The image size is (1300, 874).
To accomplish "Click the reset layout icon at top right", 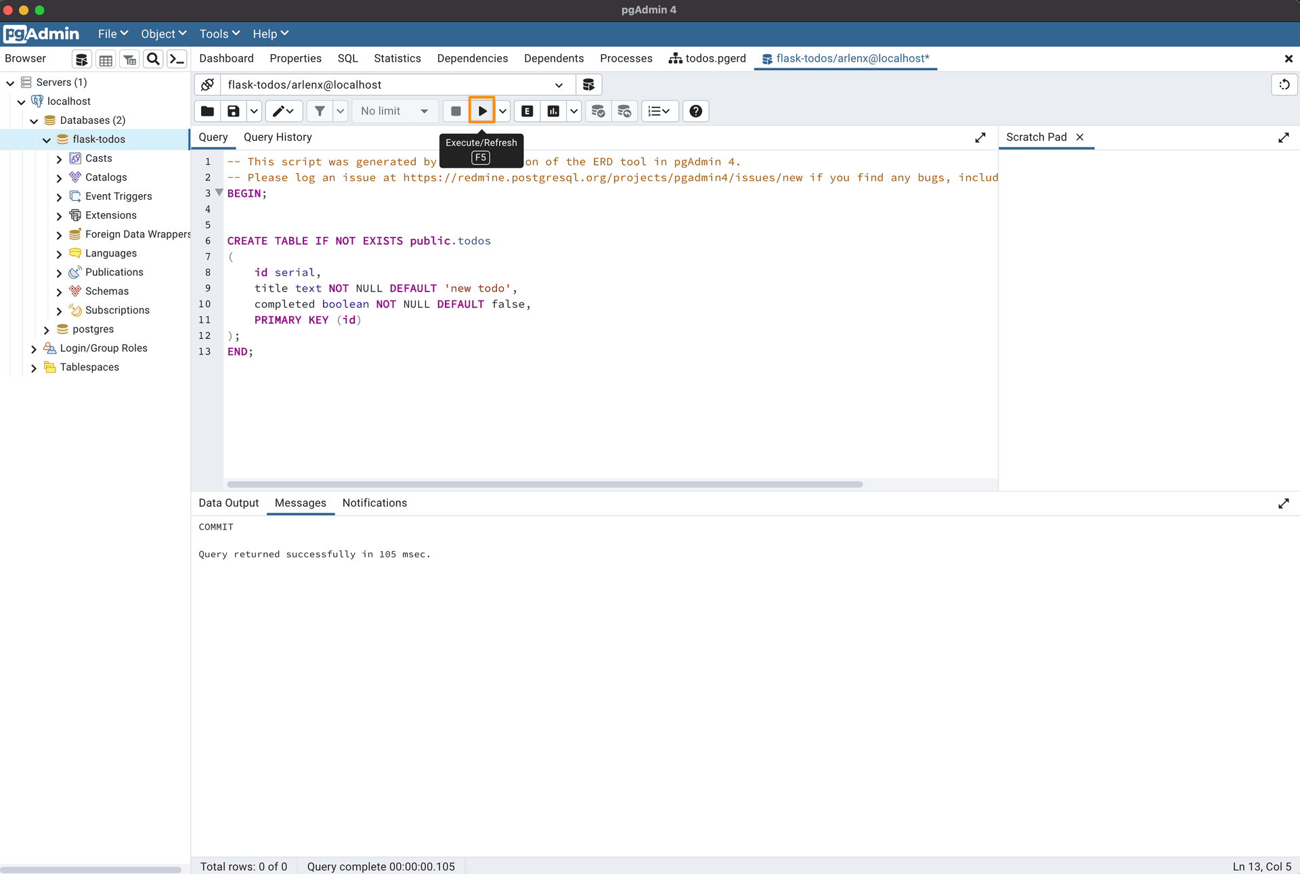I will pyautogui.click(x=1284, y=85).
